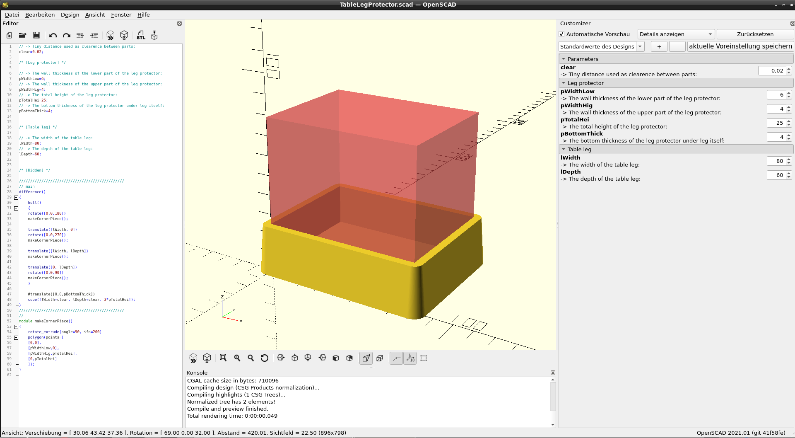The image size is (795, 438).
Task: Increase the pWidthLow value by one step
Action: 789,93
